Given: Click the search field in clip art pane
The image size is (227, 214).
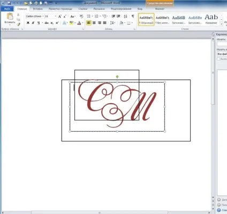Looking at the screenshot, I should pyautogui.click(x=222, y=44).
